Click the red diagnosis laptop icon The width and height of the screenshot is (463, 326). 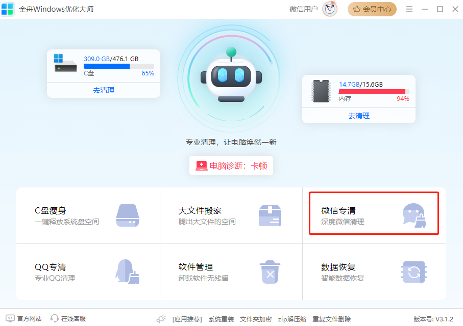coord(201,166)
